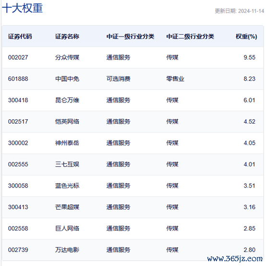Select the 巨人网络 row name
Image resolution: width=266 pixels, height=266 pixels.
pos(67,228)
